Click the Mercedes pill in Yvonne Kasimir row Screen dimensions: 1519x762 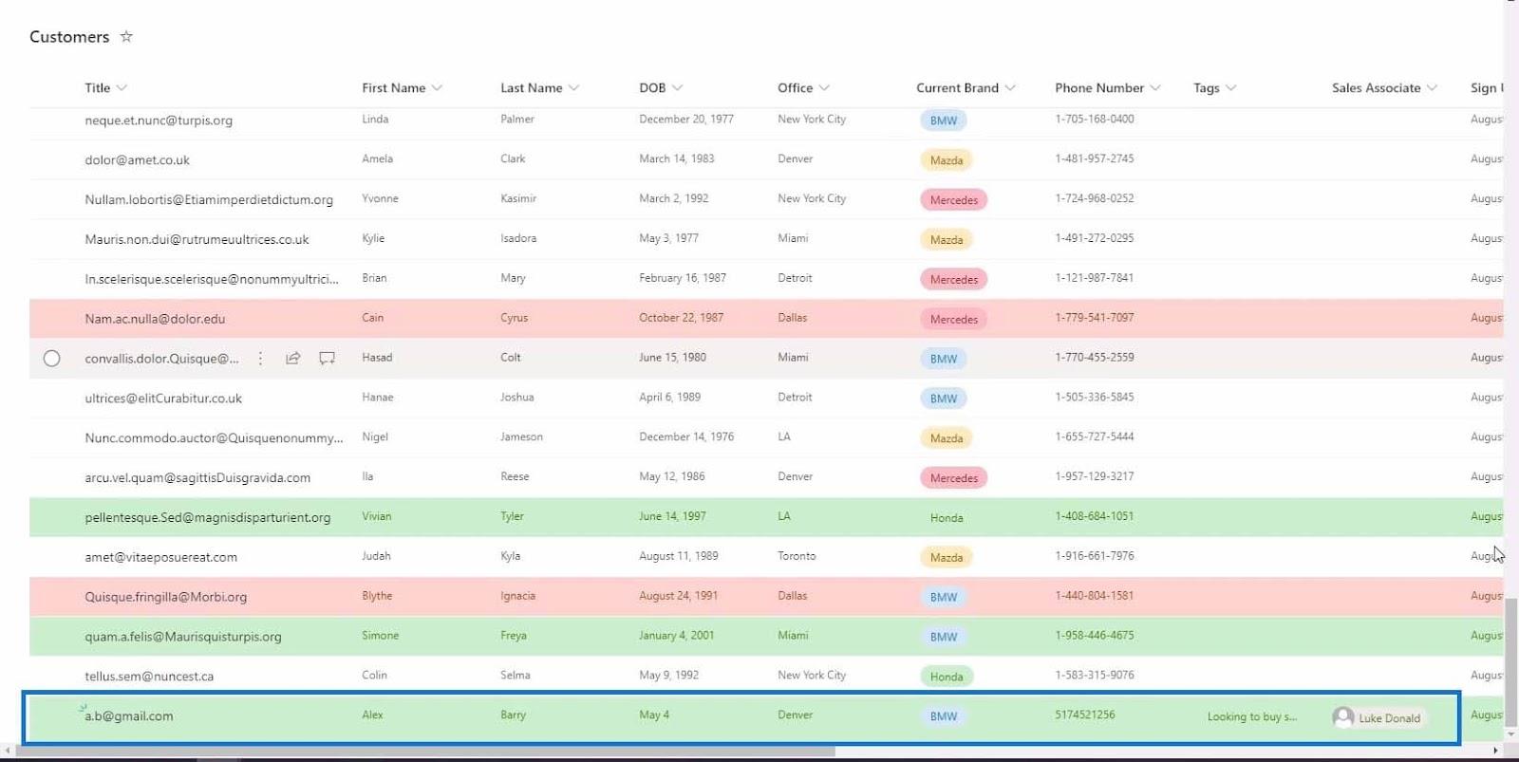tap(953, 200)
